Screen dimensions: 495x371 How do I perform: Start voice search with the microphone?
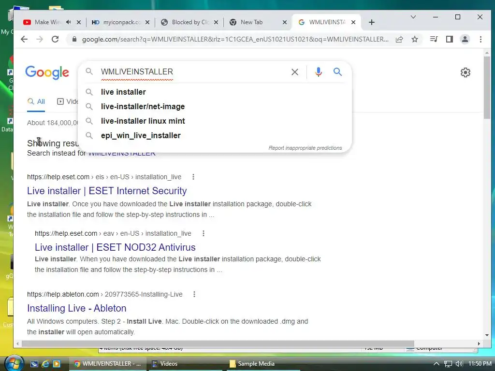[x=319, y=72]
